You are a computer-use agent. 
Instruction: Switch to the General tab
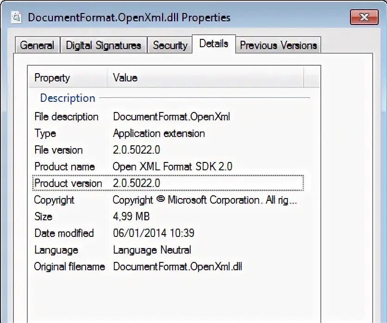point(37,45)
